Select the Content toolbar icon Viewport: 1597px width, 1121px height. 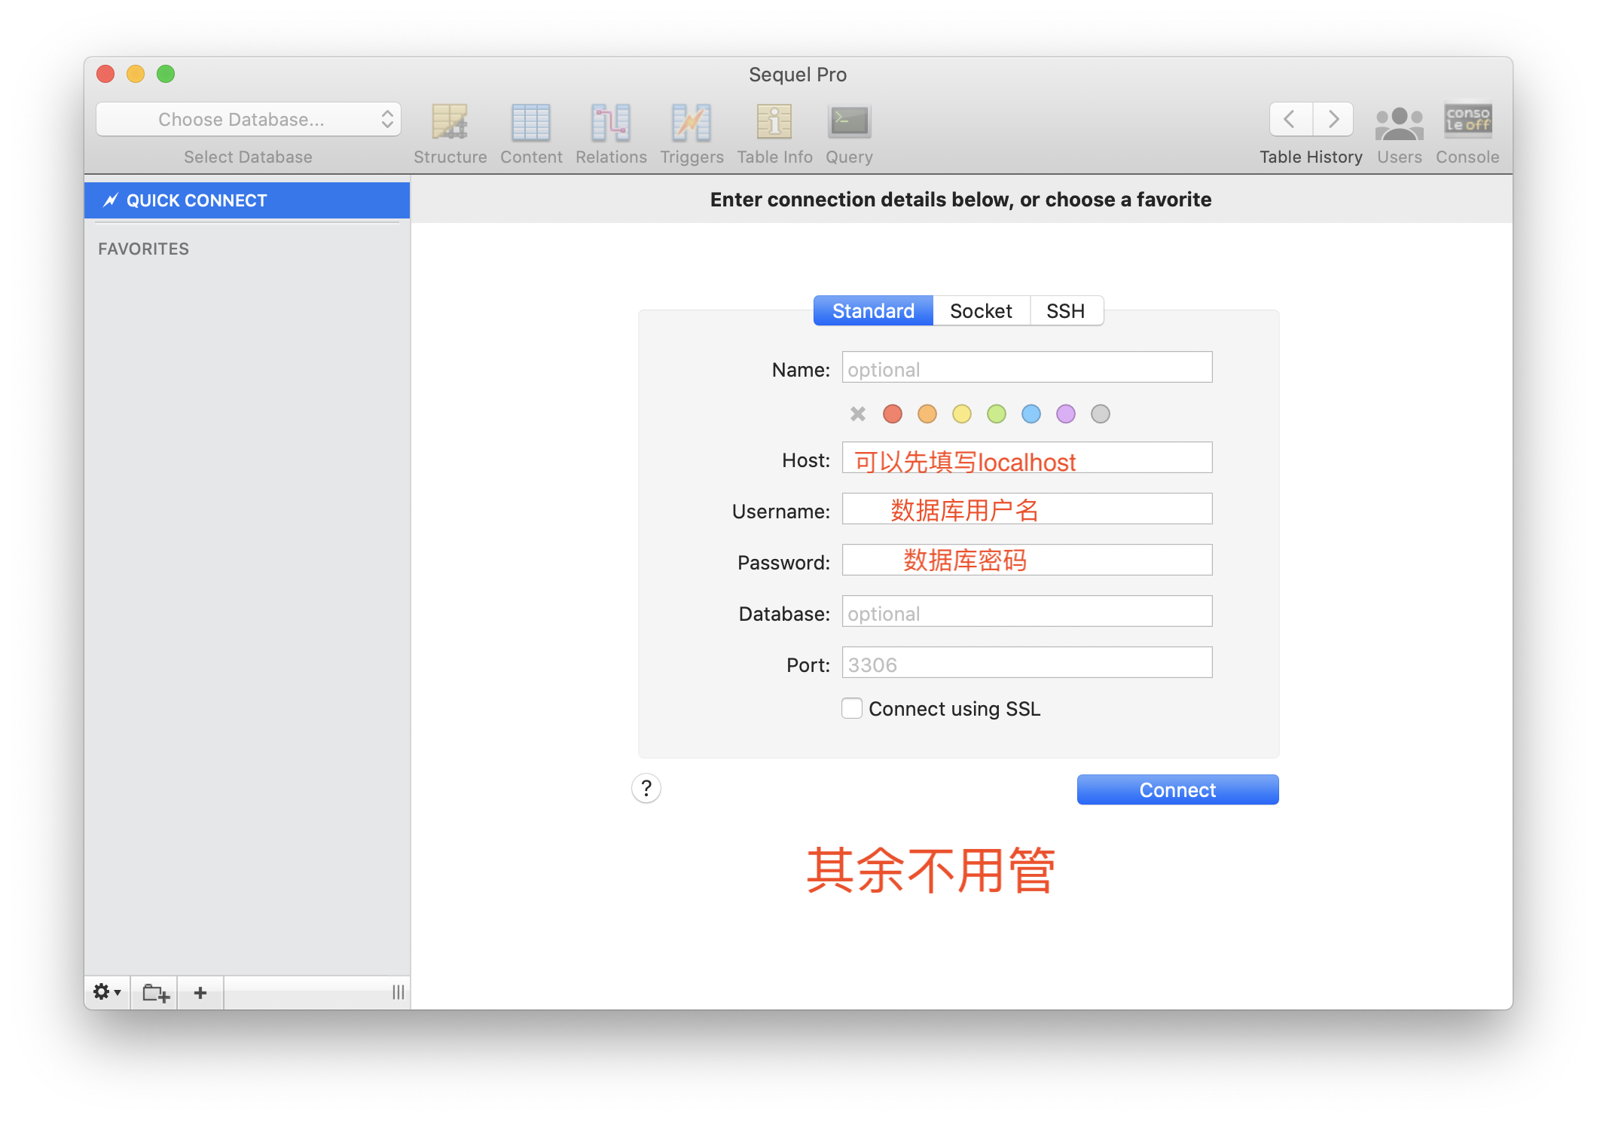tap(531, 123)
